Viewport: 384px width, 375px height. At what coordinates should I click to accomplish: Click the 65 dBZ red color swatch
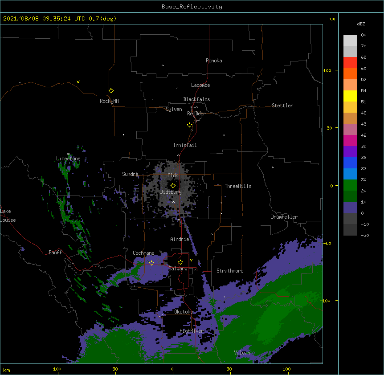click(350, 62)
